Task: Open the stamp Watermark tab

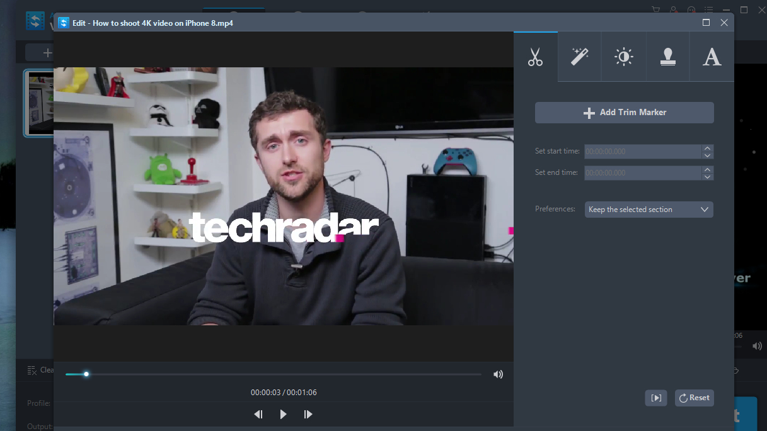Action: pyautogui.click(x=667, y=57)
